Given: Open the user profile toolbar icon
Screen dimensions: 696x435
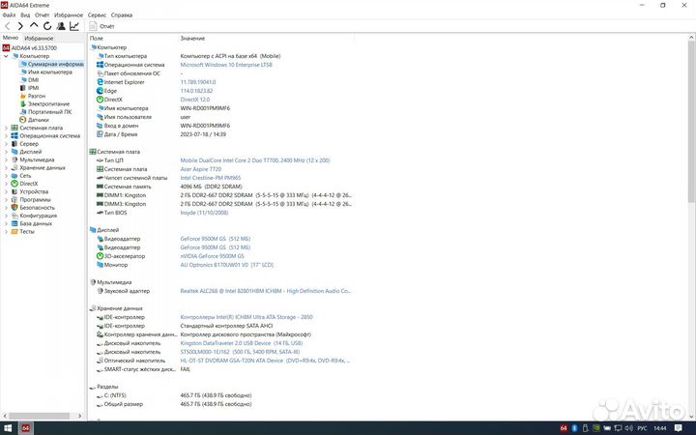Looking at the screenshot, I should 61,26.
